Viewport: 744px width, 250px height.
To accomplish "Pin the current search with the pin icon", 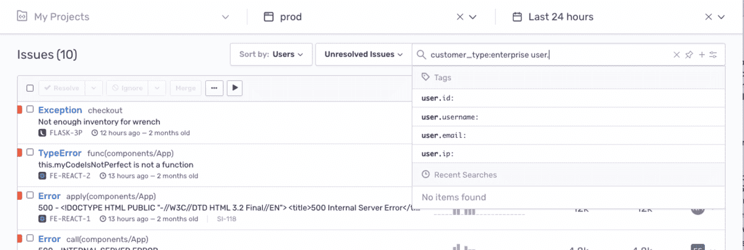I will click(689, 55).
